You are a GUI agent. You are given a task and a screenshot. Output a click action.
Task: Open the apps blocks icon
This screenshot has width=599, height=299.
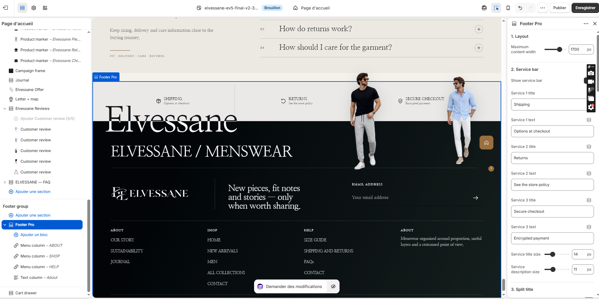pyautogui.click(x=45, y=8)
